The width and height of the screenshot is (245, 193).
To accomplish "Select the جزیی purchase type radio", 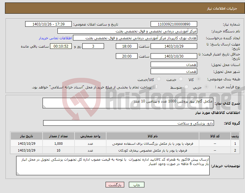I will (x=206, y=87).
